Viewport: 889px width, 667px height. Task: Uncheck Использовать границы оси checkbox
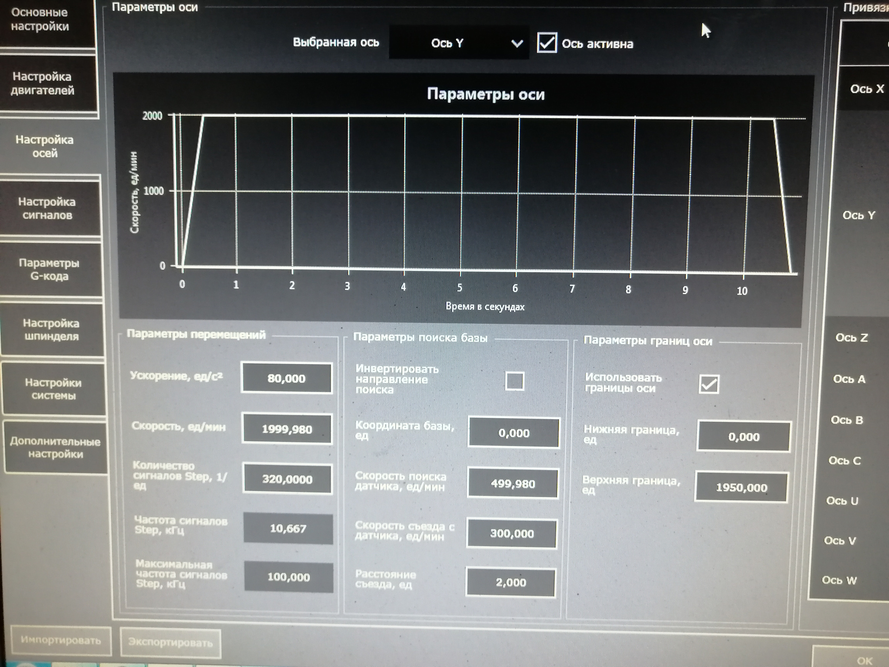point(709,384)
